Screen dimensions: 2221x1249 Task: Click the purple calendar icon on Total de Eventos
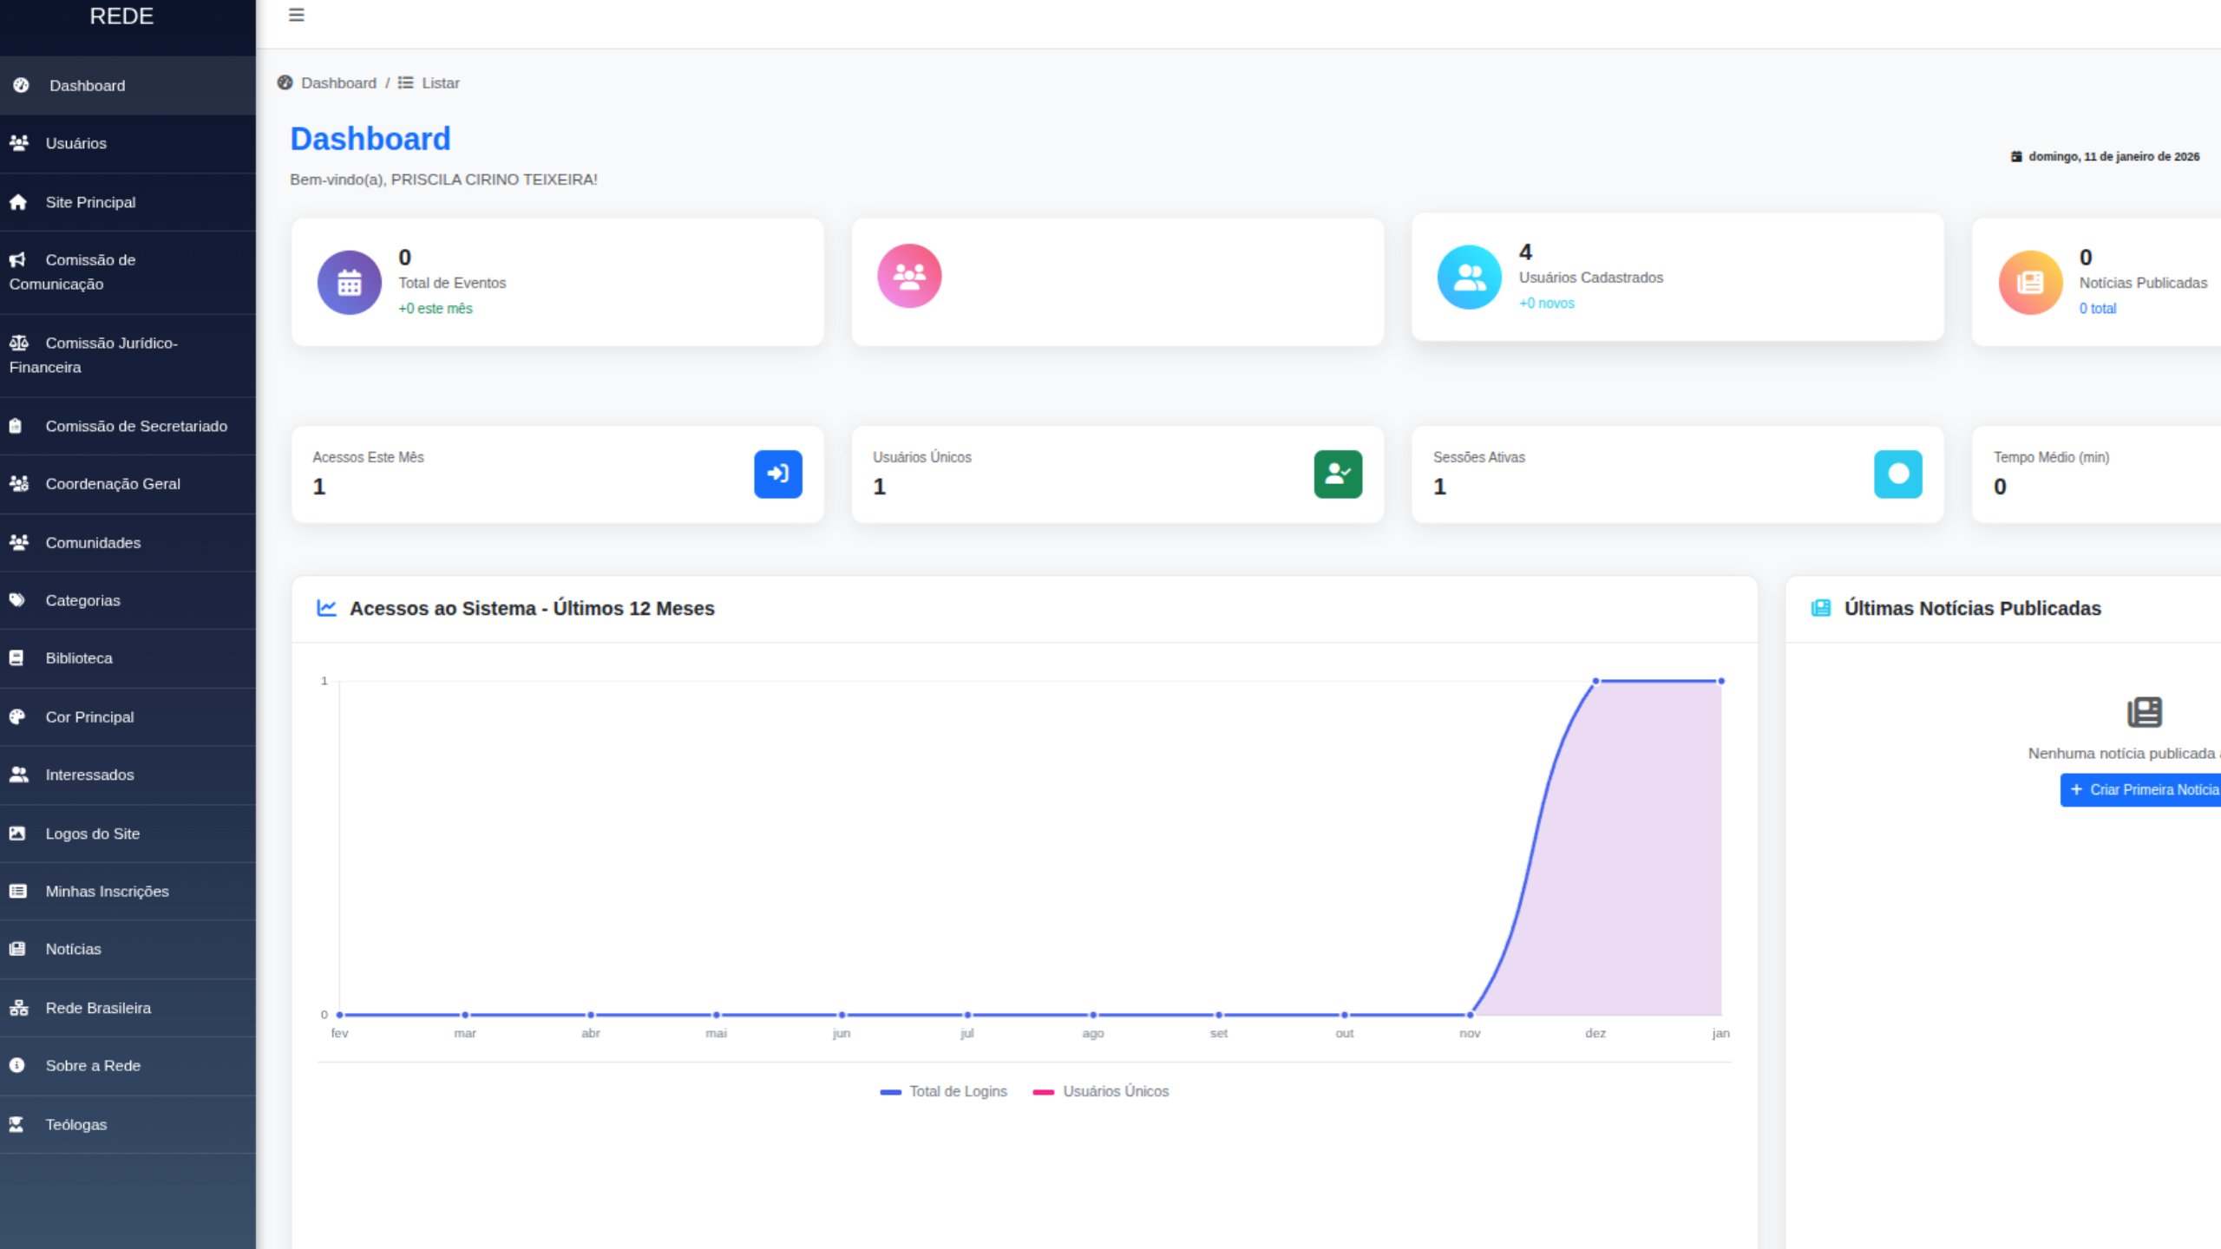350,283
